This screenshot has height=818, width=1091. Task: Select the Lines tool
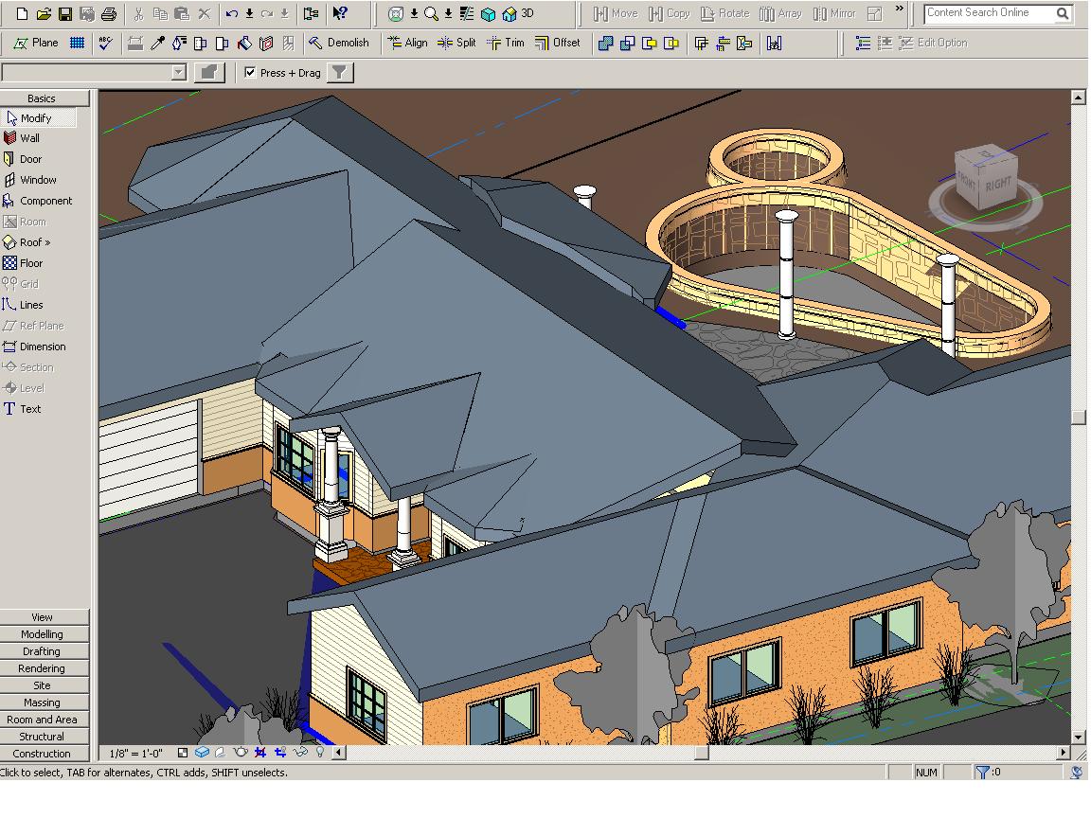coord(23,305)
